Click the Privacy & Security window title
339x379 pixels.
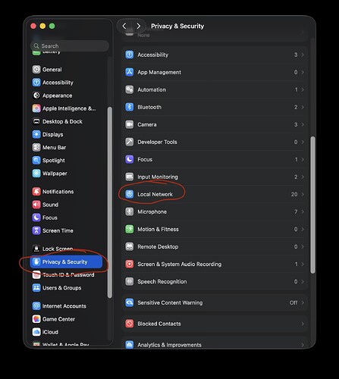[x=177, y=26]
